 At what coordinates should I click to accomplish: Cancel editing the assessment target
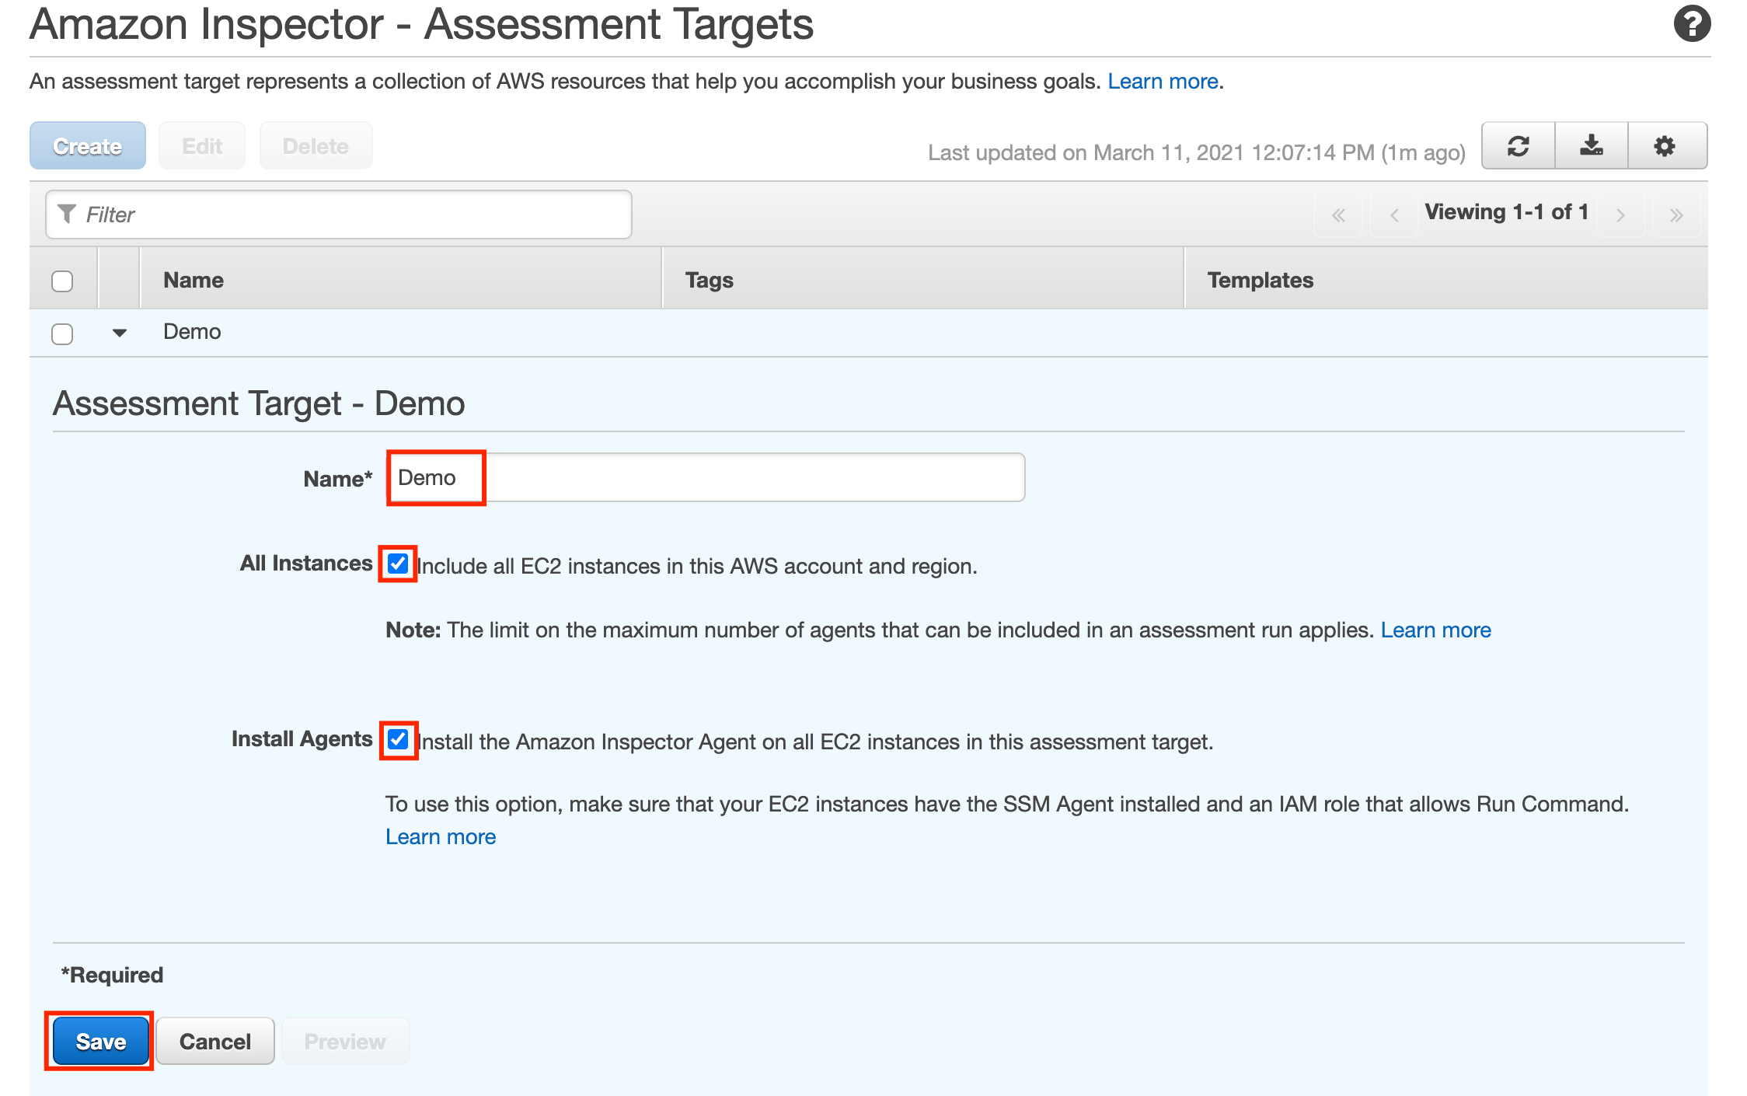pyautogui.click(x=215, y=1041)
